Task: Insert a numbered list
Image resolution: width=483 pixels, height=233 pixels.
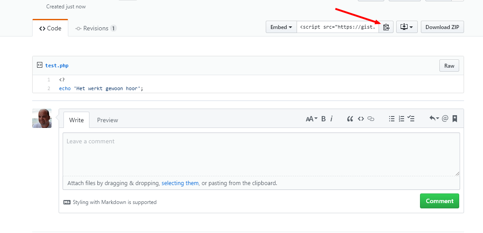Action: point(401,119)
